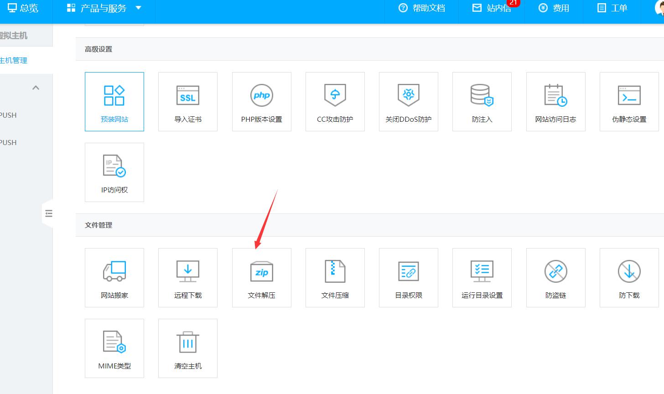The height and width of the screenshot is (394, 664).
Task: Select 主机管理 in left sidebar
Action: pos(14,60)
